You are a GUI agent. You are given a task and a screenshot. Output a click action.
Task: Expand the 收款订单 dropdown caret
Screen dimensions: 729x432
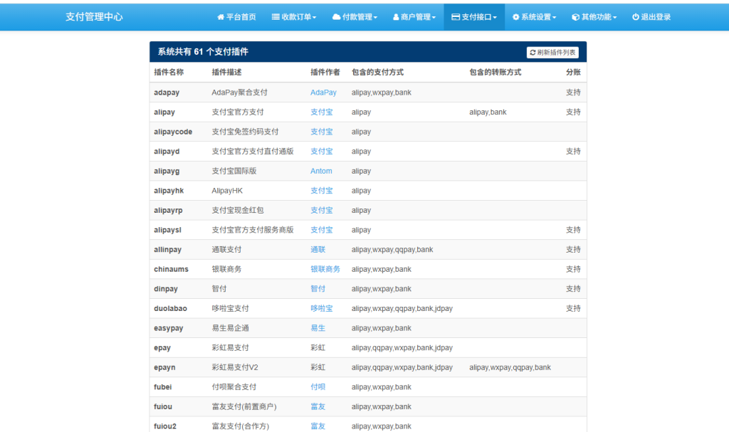coord(314,18)
